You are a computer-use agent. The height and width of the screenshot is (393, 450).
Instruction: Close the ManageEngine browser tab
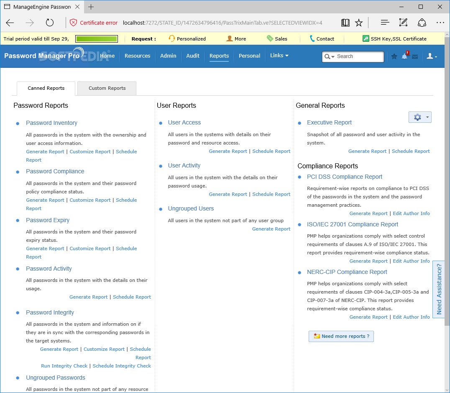(77, 7)
